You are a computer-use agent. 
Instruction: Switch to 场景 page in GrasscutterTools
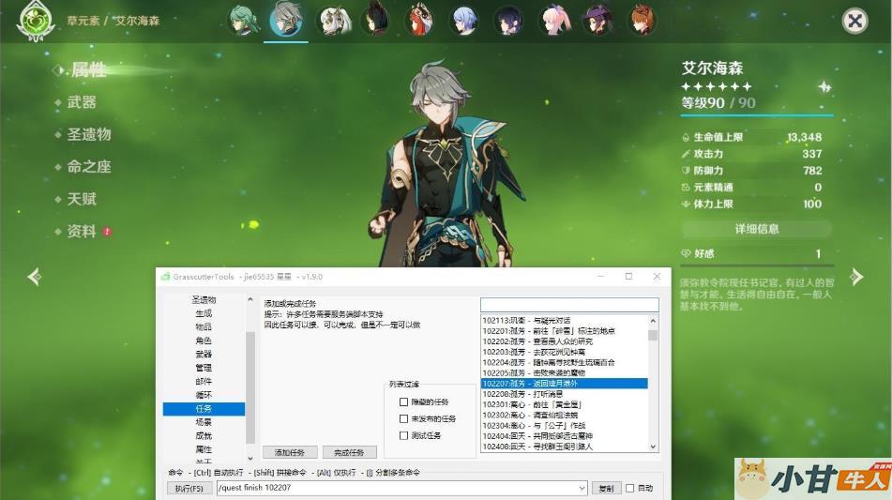coord(204,422)
